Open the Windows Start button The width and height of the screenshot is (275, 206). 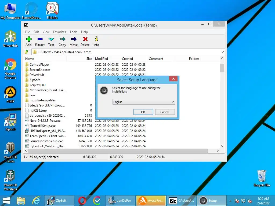(6, 201)
